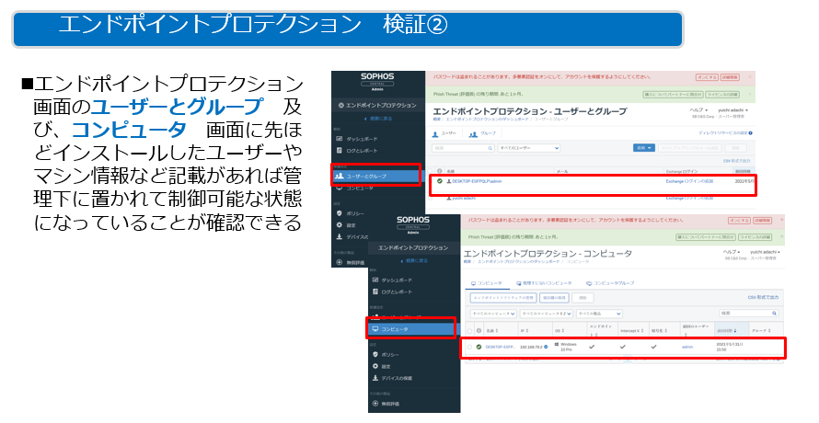Tick select-all checkbox in Users table header
The width and height of the screenshot is (819, 423).
click(431, 171)
